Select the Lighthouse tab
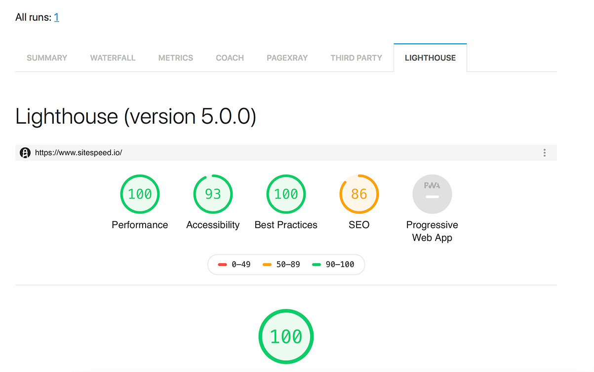 430,58
